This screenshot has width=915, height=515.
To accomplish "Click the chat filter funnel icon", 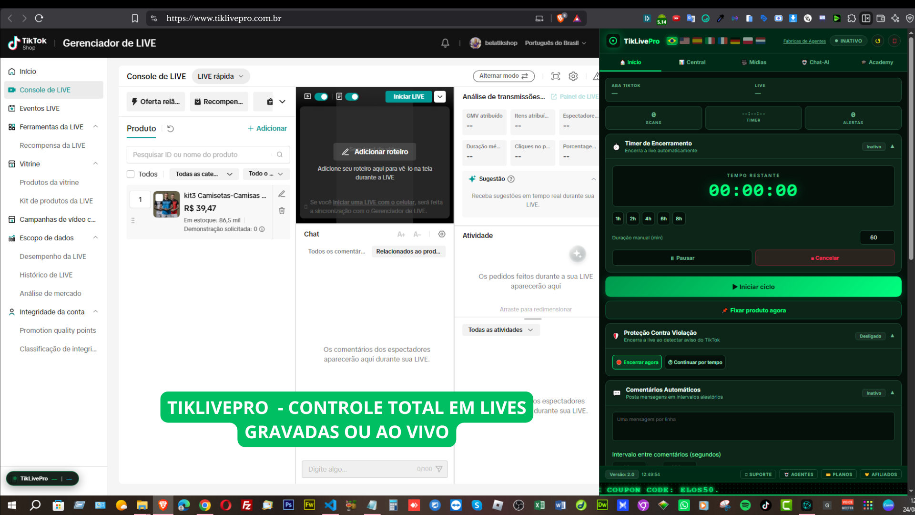I will [x=439, y=469].
